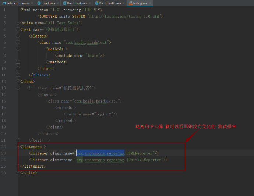This screenshot has height=196, width=254.
Task: Close the Read.java tab
Action: point(57,3)
